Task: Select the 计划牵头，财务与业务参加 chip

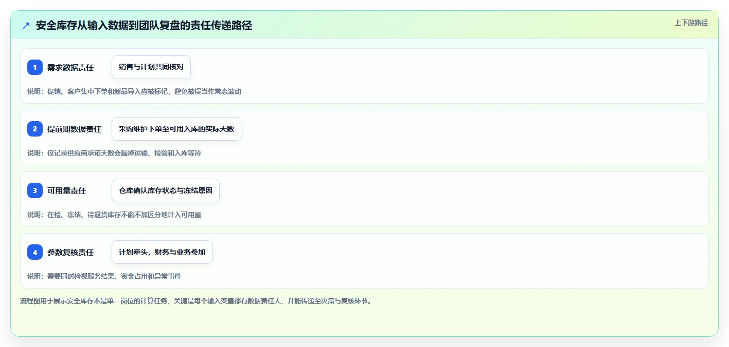Action: (162, 252)
